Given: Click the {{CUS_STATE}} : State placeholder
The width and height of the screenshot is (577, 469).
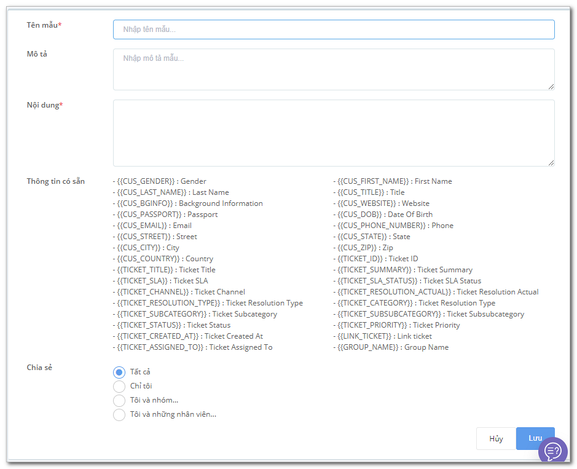Looking at the screenshot, I should point(372,236).
